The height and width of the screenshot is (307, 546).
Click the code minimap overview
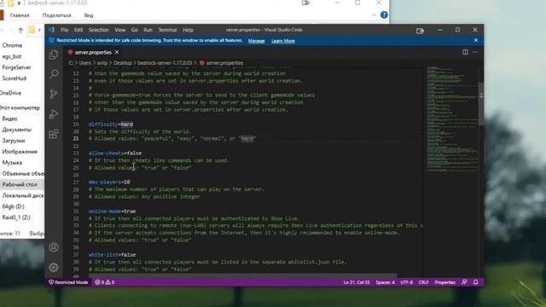(452, 119)
